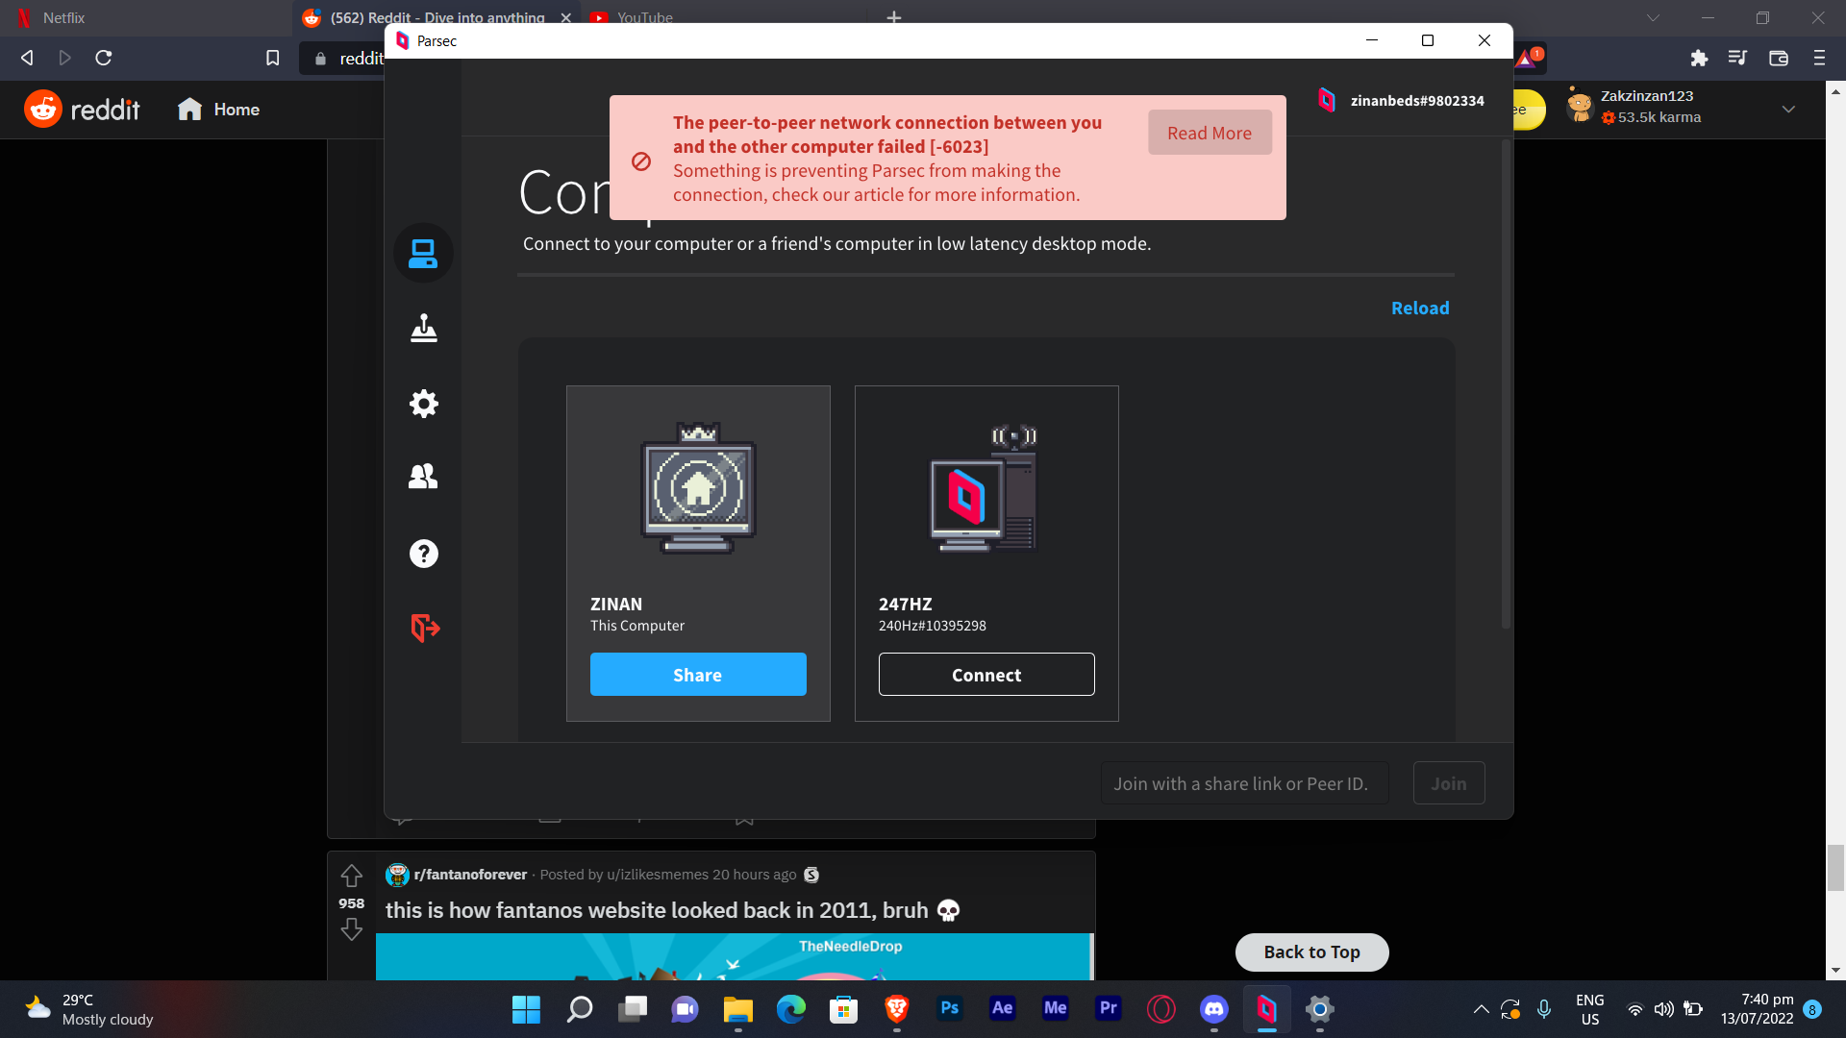Image resolution: width=1846 pixels, height=1038 pixels.
Task: Open Brave wallet icon
Action: pos(1779,58)
